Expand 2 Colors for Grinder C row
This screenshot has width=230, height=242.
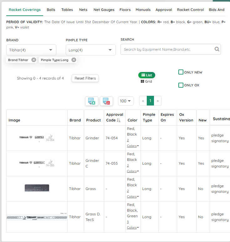point(133,168)
